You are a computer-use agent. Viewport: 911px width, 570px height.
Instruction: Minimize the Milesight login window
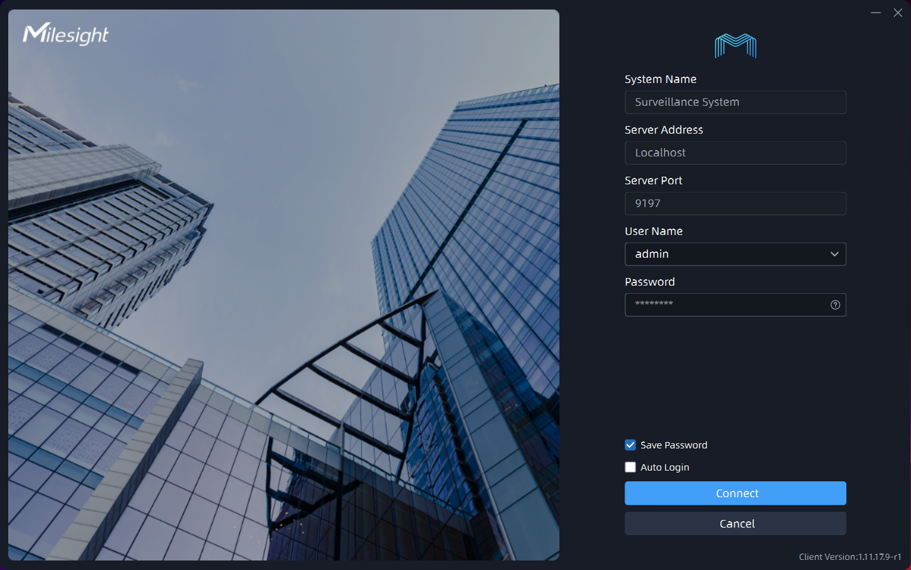876,12
